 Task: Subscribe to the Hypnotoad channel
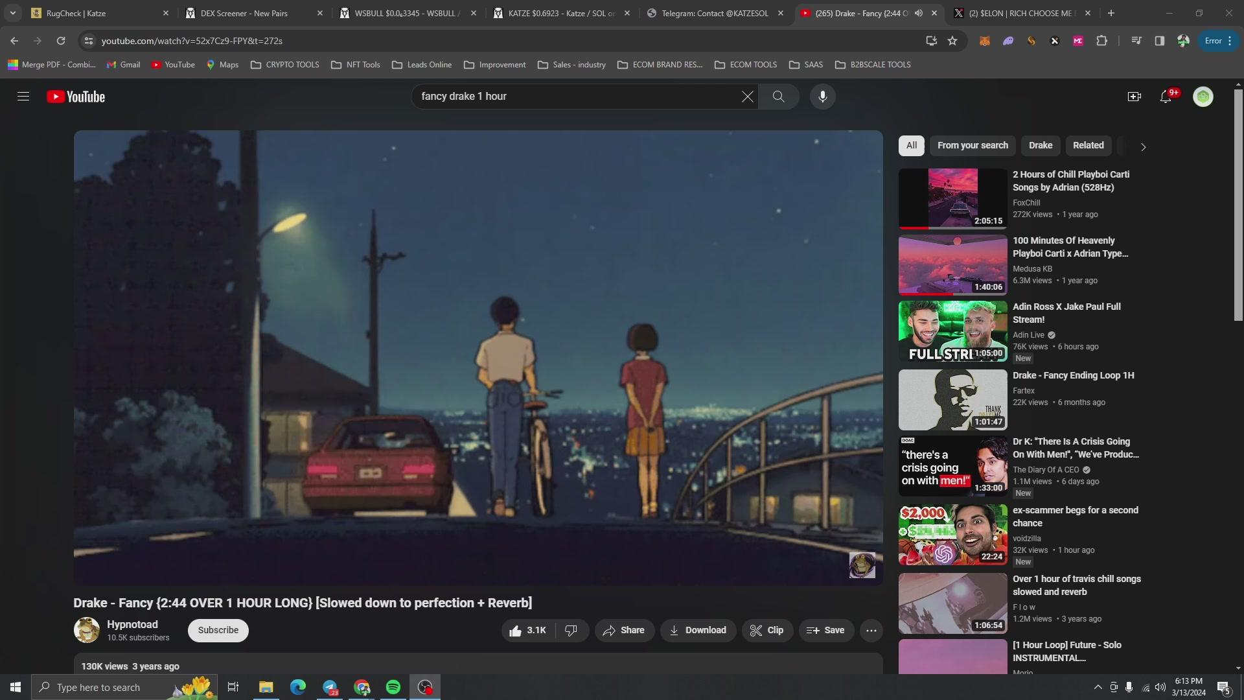click(x=218, y=630)
